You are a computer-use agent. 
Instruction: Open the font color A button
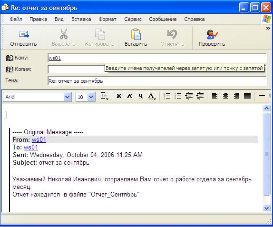tap(152, 96)
